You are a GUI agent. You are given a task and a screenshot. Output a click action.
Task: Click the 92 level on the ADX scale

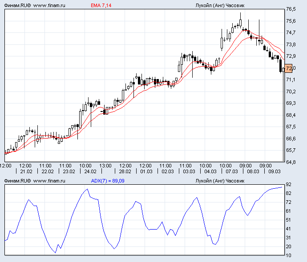point(289,184)
